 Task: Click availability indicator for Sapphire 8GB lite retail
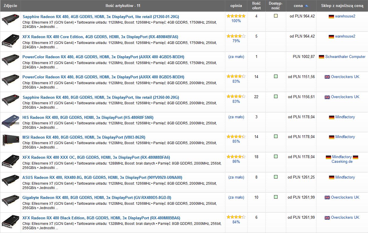click(x=276, y=96)
